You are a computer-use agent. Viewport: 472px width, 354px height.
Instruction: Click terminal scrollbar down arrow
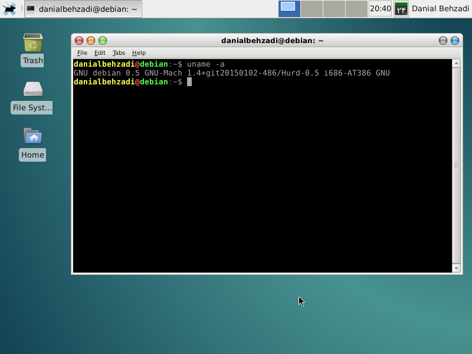[x=456, y=268]
